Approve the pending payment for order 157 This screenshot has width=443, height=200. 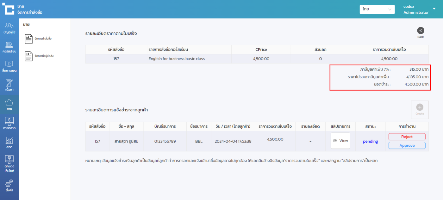pos(407,145)
